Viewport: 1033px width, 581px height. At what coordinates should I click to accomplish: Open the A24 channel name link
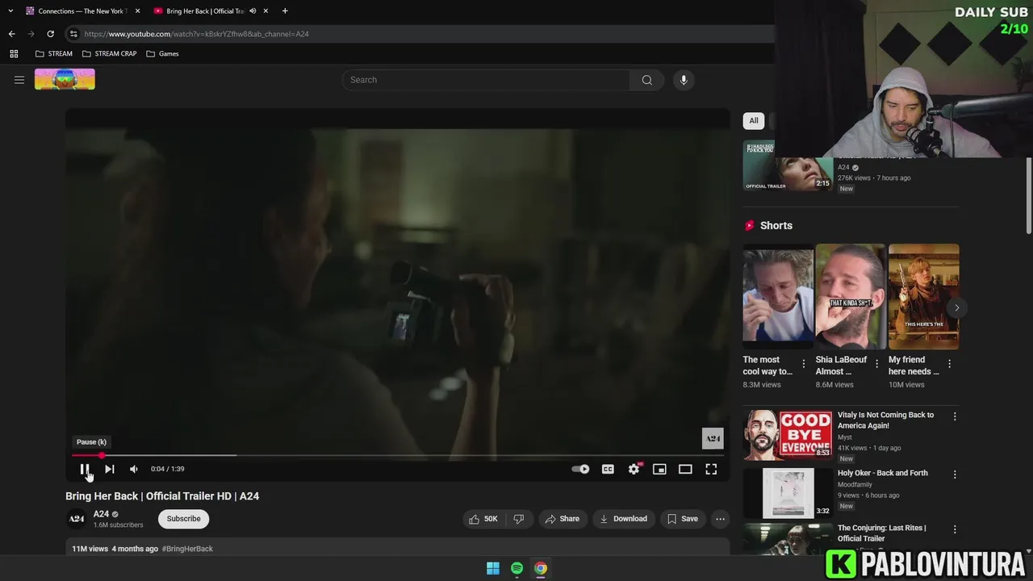coord(101,514)
